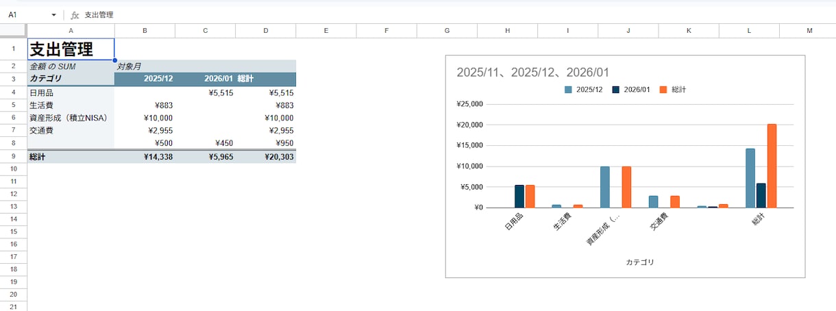Viewport: 836px width, 311px height.
Task: Click the 対象月 cell
Action: (x=145, y=66)
